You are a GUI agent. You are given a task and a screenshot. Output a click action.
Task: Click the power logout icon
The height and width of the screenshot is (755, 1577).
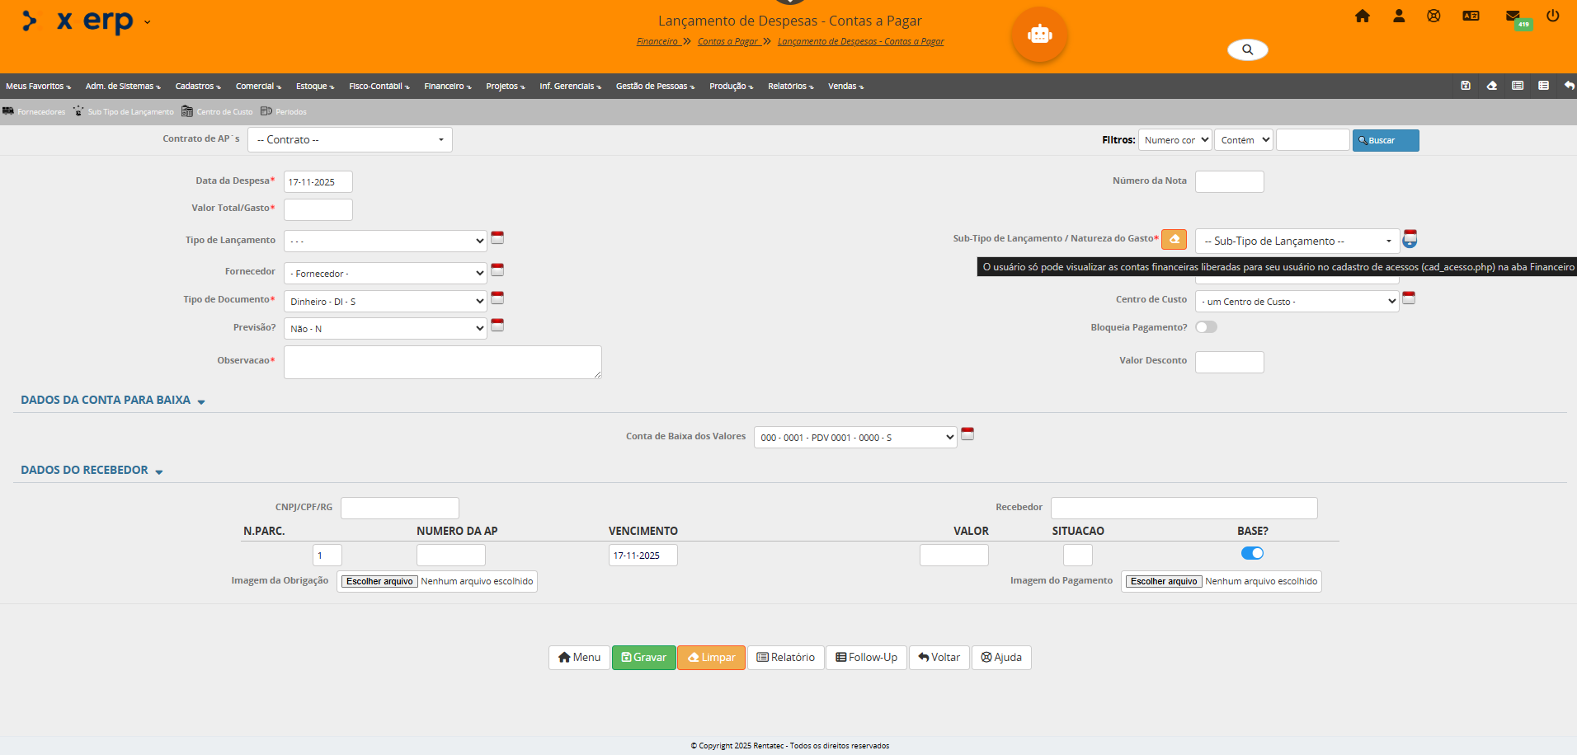tap(1552, 16)
